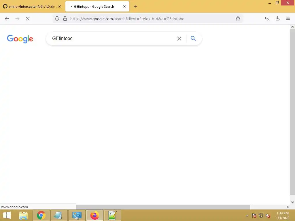Image resolution: width=295 pixels, height=221 pixels.
Task: Open tracking protection shield info
Action: coord(57,18)
